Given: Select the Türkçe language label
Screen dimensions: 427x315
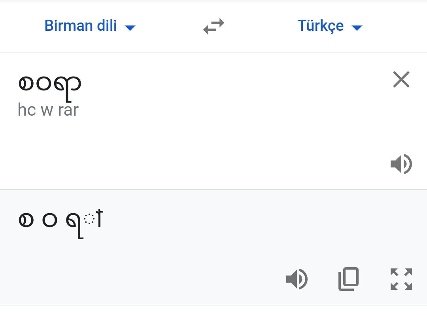Looking at the screenshot, I should 320,26.
